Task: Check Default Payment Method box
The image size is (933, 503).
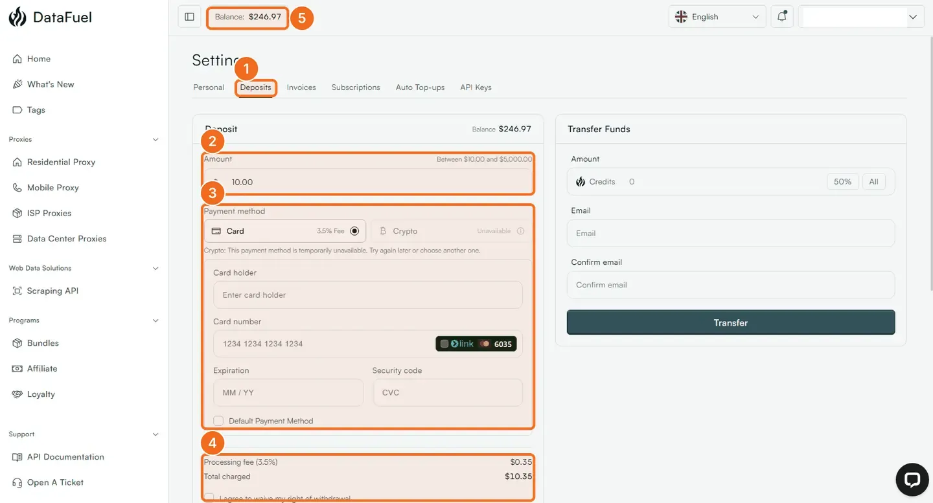Action: pyautogui.click(x=218, y=421)
